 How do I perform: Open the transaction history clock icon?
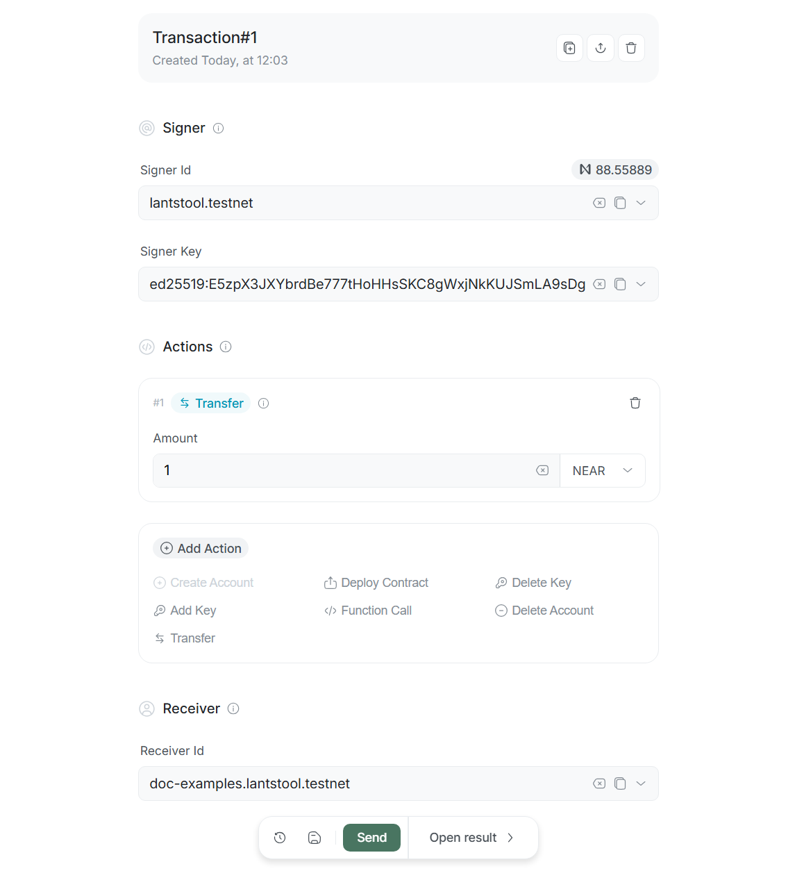[x=280, y=838]
